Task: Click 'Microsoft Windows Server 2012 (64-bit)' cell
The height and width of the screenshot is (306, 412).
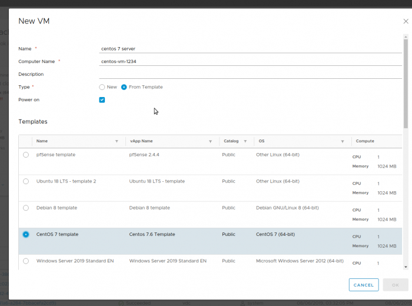Action: click(x=300, y=261)
